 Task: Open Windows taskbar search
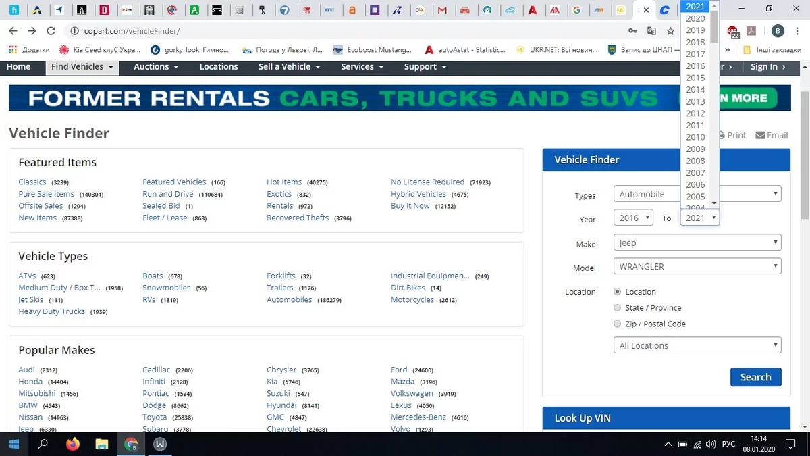tap(43, 444)
